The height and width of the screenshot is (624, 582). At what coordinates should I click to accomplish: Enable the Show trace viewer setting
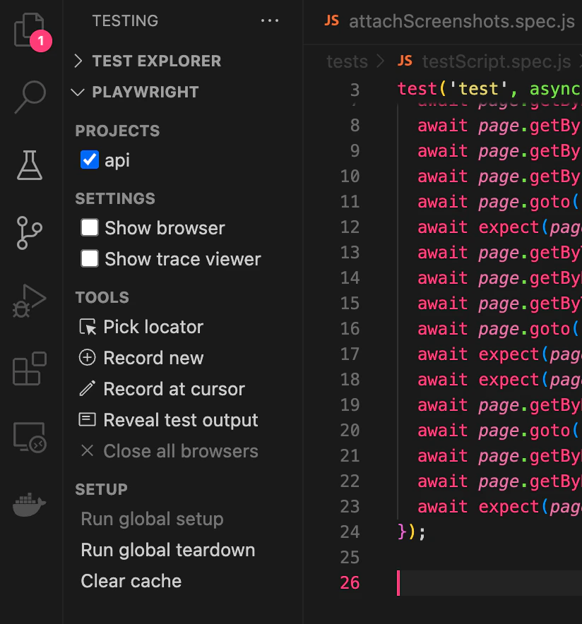coord(89,258)
